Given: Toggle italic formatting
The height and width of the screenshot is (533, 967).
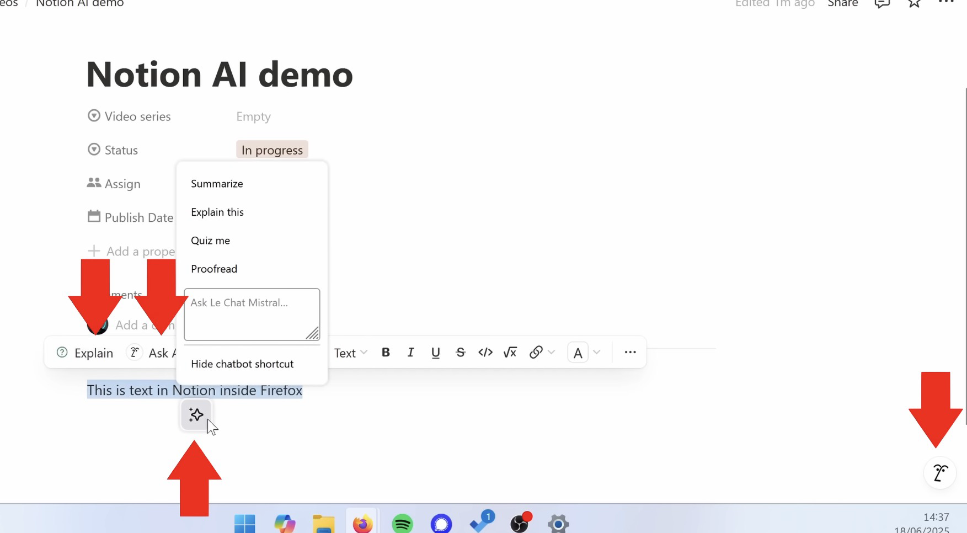Looking at the screenshot, I should [410, 352].
